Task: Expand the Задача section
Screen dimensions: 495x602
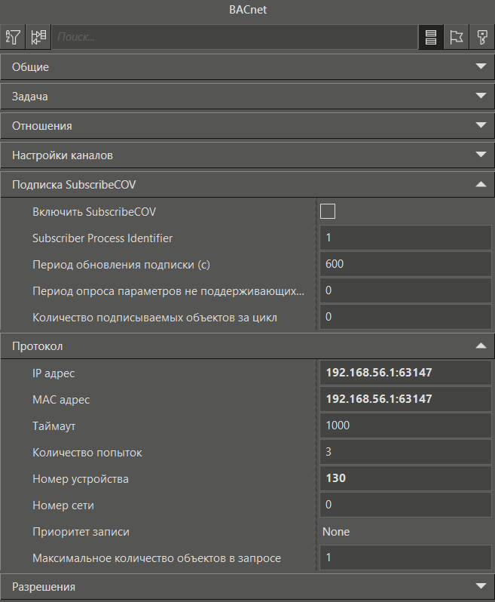Action: click(x=247, y=96)
